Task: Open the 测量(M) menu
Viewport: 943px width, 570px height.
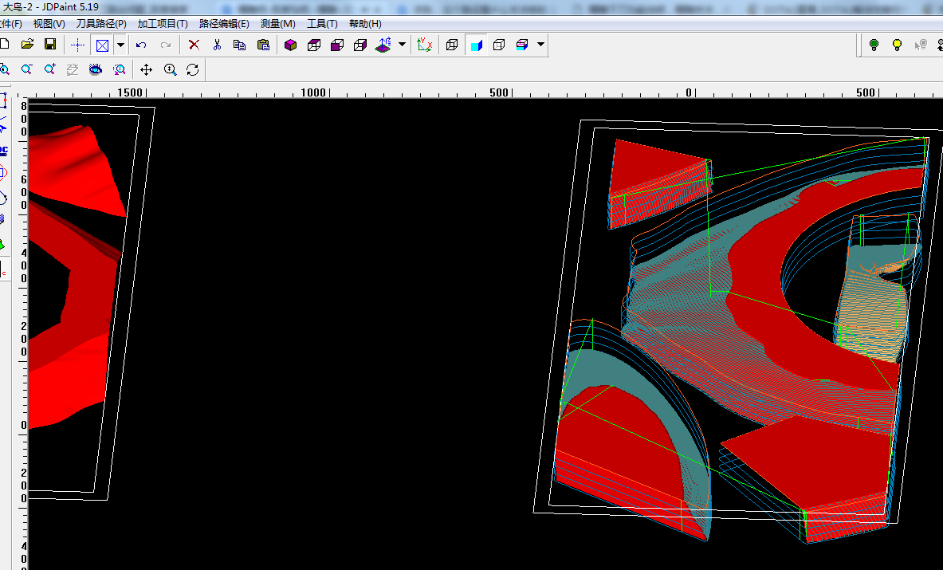Action: coord(278,23)
